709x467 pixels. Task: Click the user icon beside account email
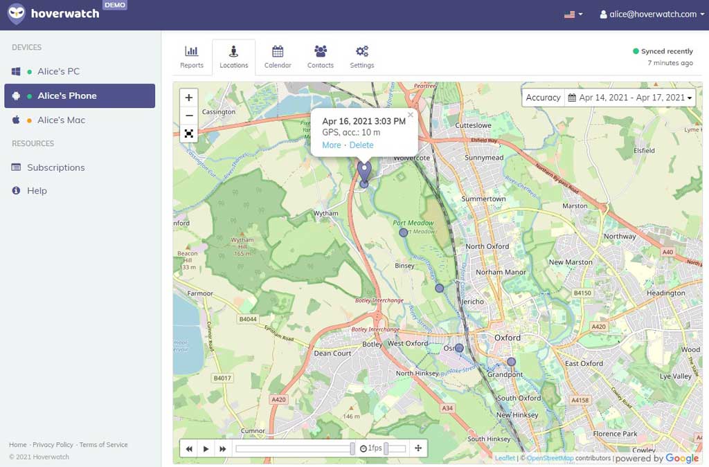tap(603, 15)
